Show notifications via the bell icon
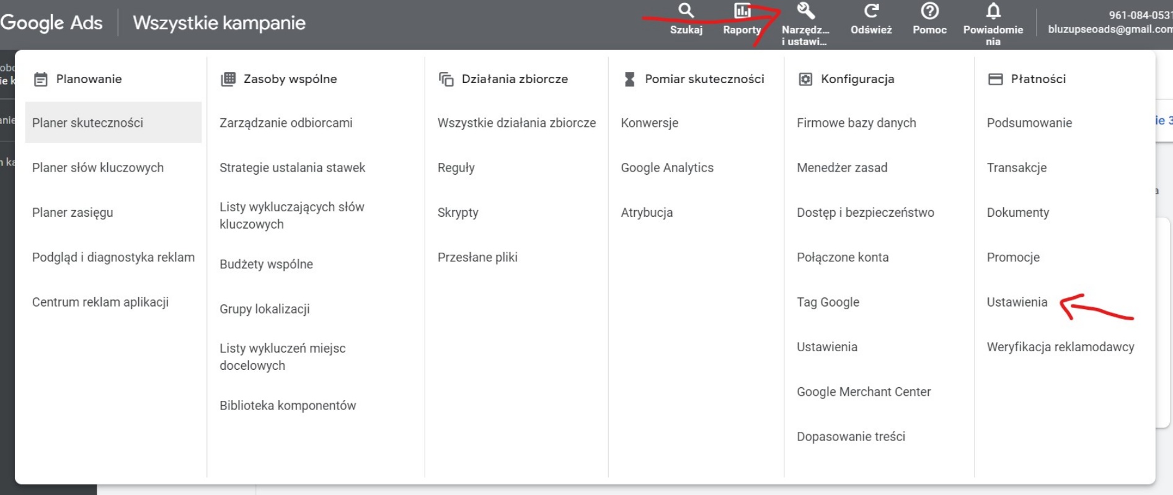Screen dimensions: 1173x495 pos(993,11)
